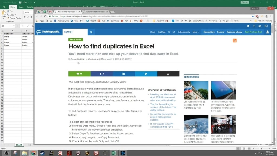Click into the TechRepublic search field
This screenshot has height=156, width=277.
[x=75, y=32]
